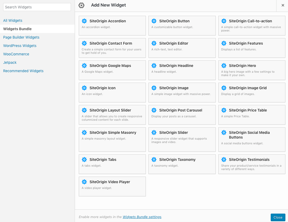Open the WordPress Widgets category

(20, 46)
